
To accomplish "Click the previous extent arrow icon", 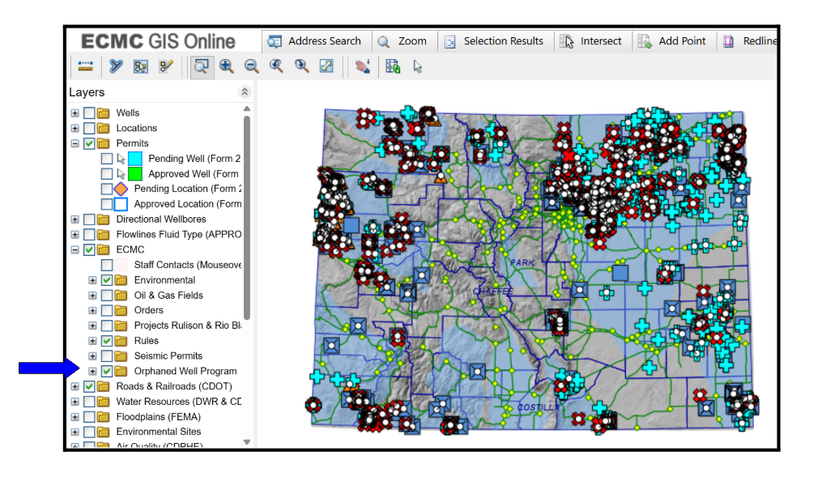I will (276, 66).
